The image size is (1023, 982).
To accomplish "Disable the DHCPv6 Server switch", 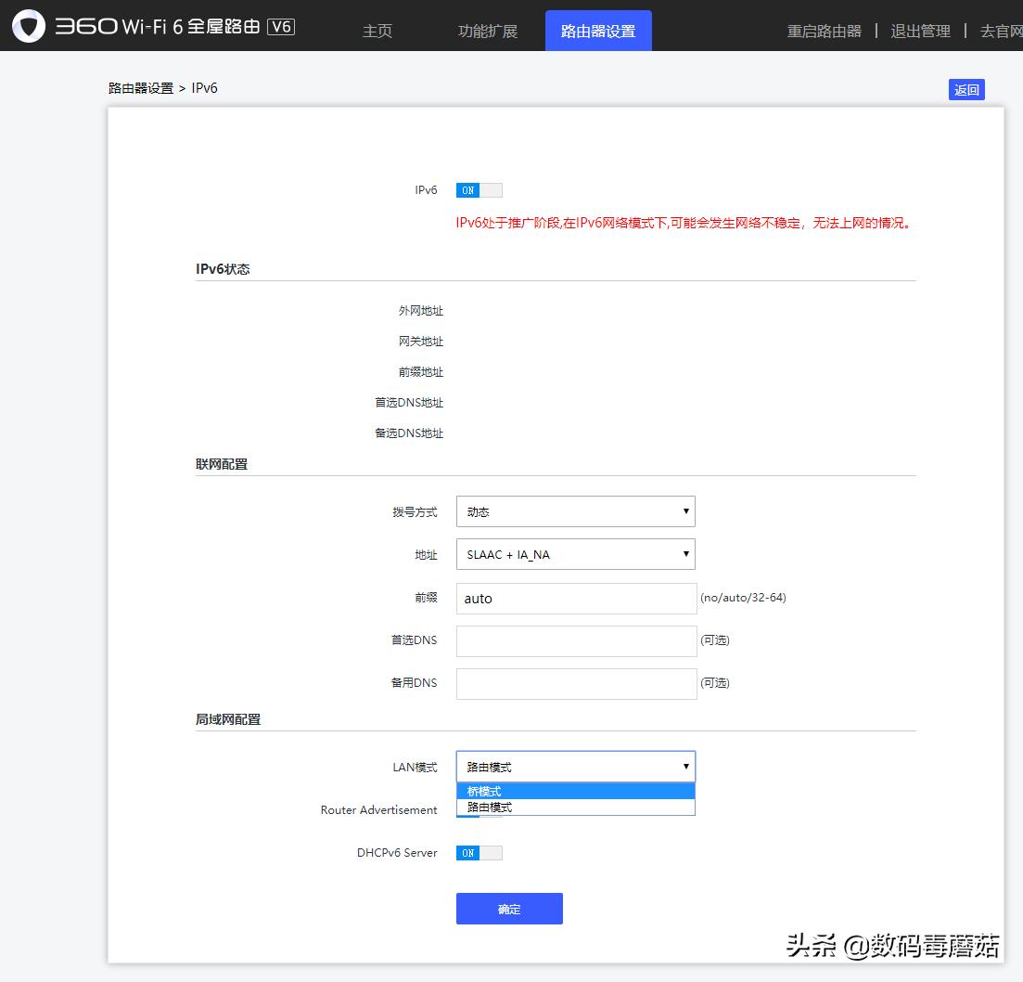I will pyautogui.click(x=479, y=852).
